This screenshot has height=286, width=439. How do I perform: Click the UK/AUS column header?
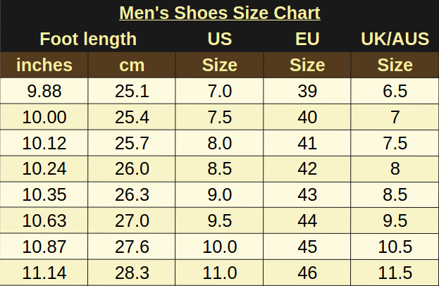pyautogui.click(x=395, y=39)
